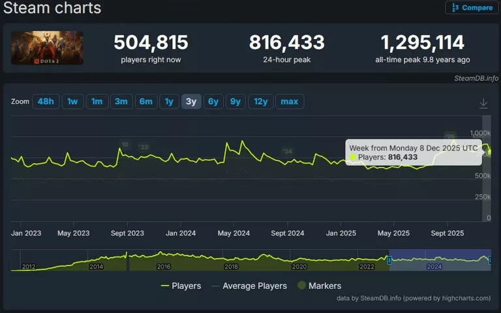501x313 pixels.
Task: Toggle the Markers series in legend
Action: (319, 286)
